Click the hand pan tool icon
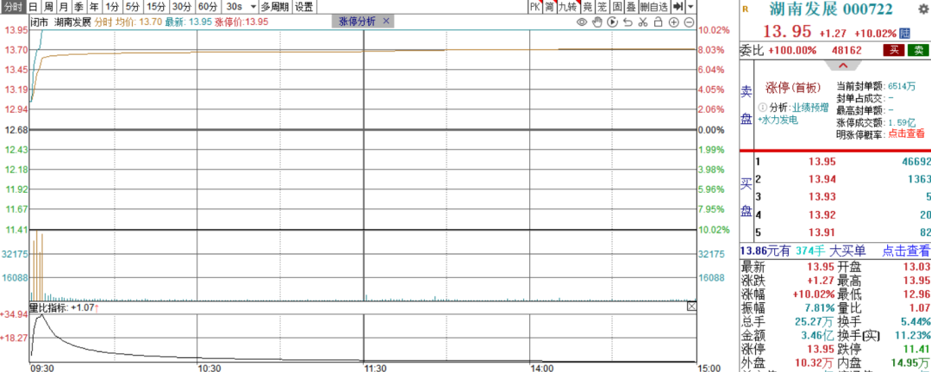 (597, 22)
